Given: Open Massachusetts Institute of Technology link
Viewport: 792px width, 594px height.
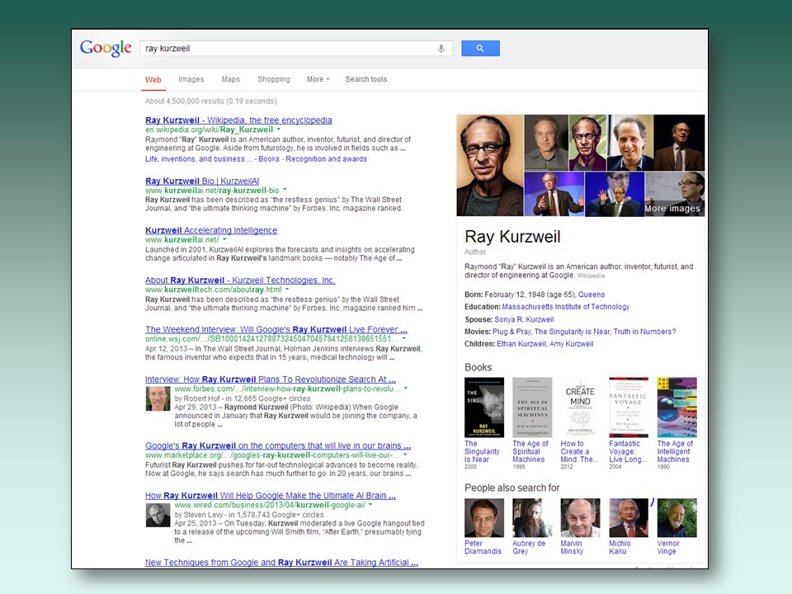Looking at the screenshot, I should click(566, 307).
